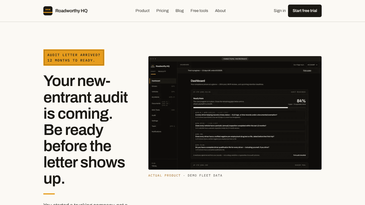The height and width of the screenshot is (205, 365).
Task: Open Free tools in the navigation
Action: [199, 11]
